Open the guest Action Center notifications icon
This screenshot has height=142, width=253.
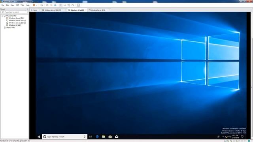[x=242, y=136]
